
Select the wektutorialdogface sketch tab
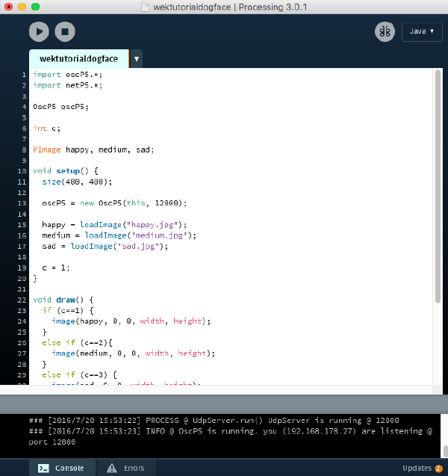(78, 59)
